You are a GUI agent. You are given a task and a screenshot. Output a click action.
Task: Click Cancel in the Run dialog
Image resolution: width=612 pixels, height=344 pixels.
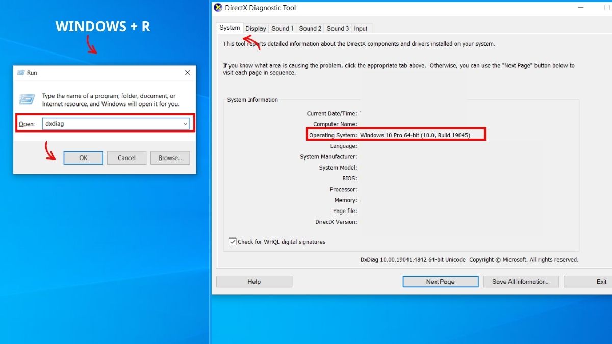(126, 158)
